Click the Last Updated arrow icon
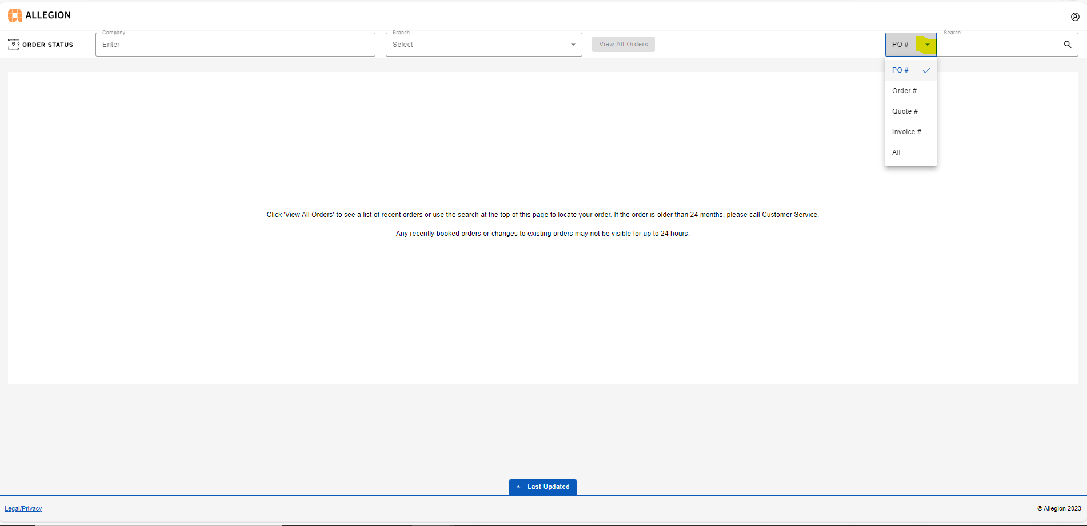The width and height of the screenshot is (1087, 526). [518, 487]
